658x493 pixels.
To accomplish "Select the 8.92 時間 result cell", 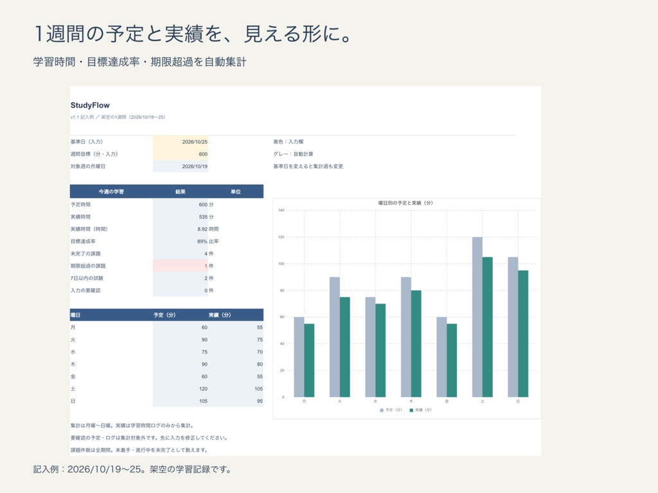I will (181, 229).
